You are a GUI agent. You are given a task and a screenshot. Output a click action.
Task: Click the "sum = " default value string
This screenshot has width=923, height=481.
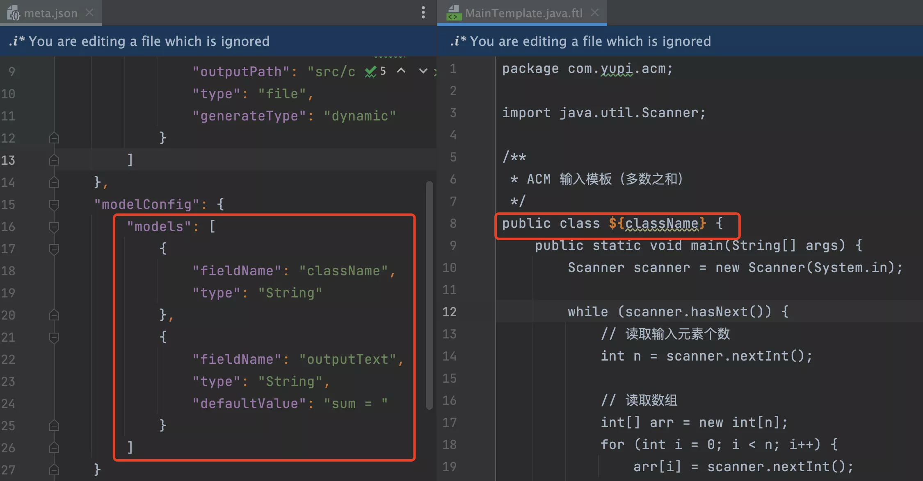(356, 404)
